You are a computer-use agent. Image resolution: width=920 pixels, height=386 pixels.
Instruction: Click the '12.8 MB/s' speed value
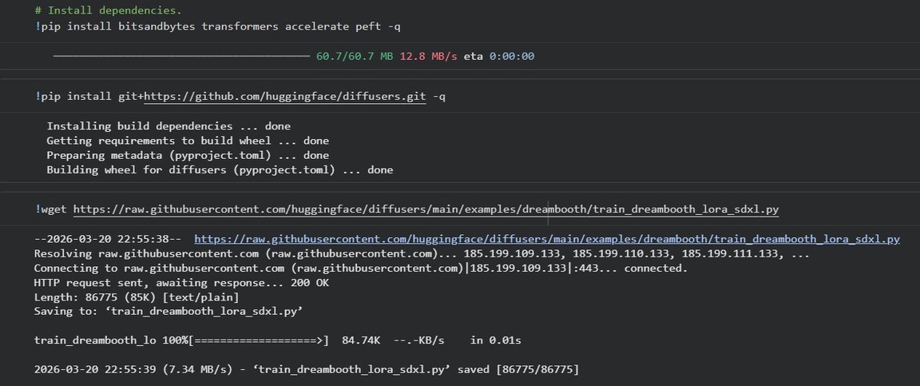pyautogui.click(x=428, y=57)
